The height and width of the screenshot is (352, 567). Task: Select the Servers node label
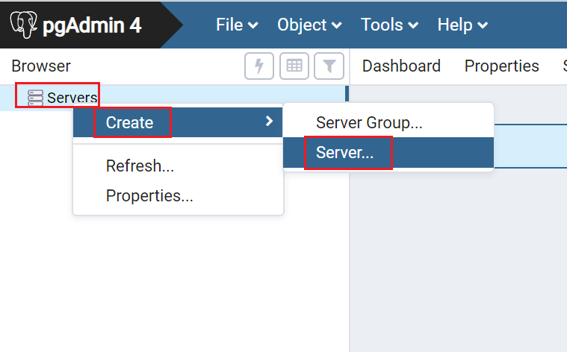coord(72,97)
